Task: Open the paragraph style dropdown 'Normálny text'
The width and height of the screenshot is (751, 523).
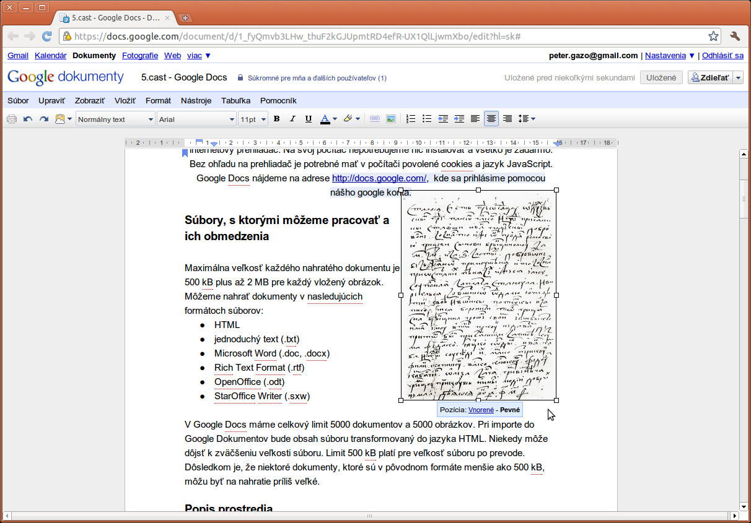Action: (115, 119)
